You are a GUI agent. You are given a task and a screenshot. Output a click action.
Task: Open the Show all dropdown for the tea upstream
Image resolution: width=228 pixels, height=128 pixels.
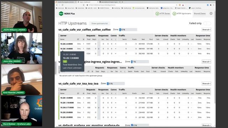point(206,84)
